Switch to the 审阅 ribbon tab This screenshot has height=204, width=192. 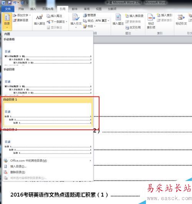tap(87, 9)
